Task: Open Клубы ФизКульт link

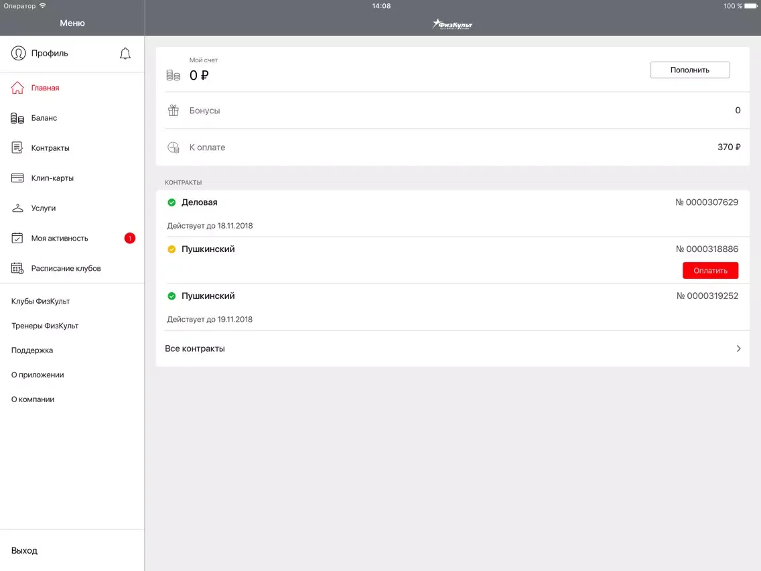Action: click(x=41, y=301)
